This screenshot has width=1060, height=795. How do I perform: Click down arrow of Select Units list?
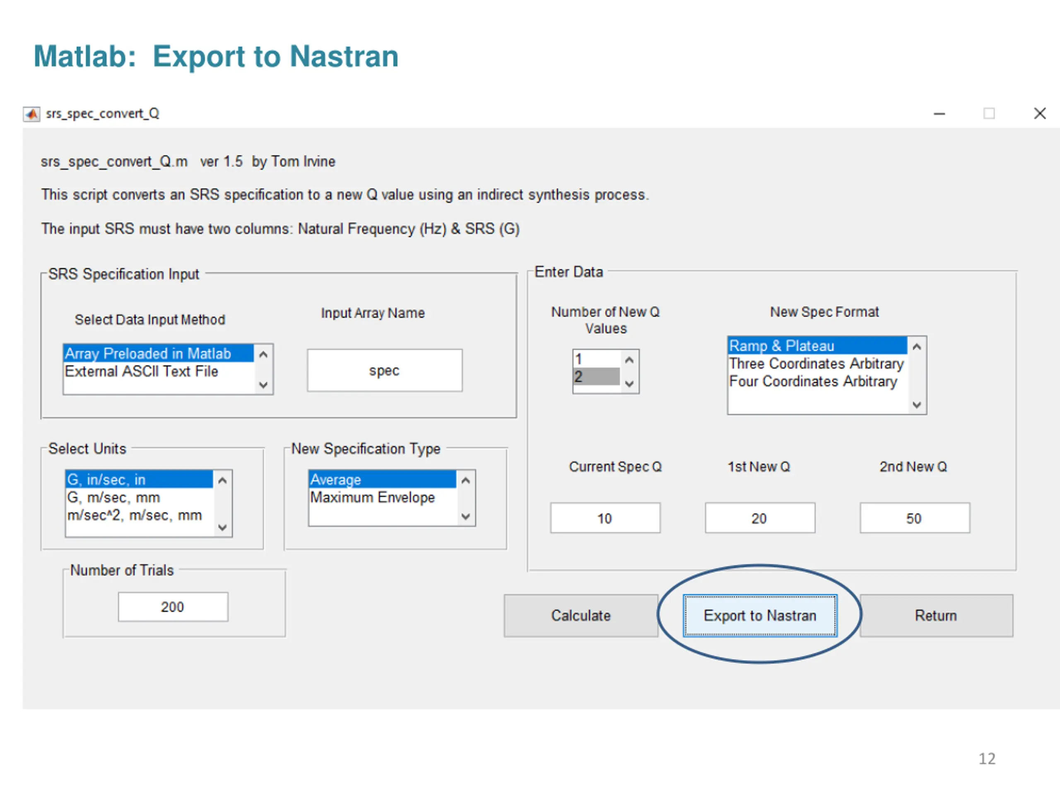click(222, 528)
